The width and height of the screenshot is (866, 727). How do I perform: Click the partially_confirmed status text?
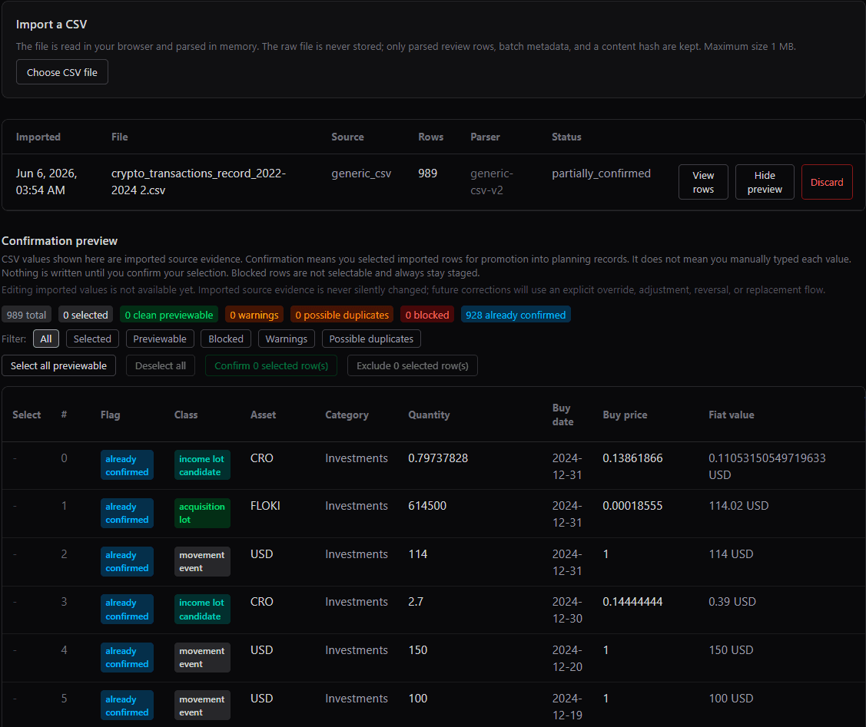click(x=601, y=173)
